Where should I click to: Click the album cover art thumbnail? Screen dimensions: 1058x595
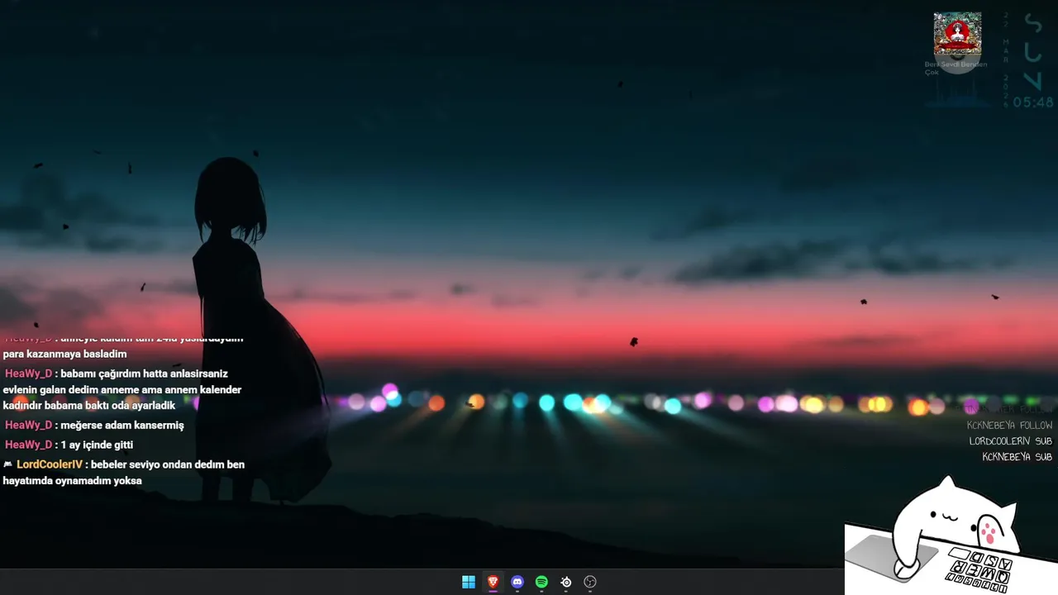tap(957, 34)
